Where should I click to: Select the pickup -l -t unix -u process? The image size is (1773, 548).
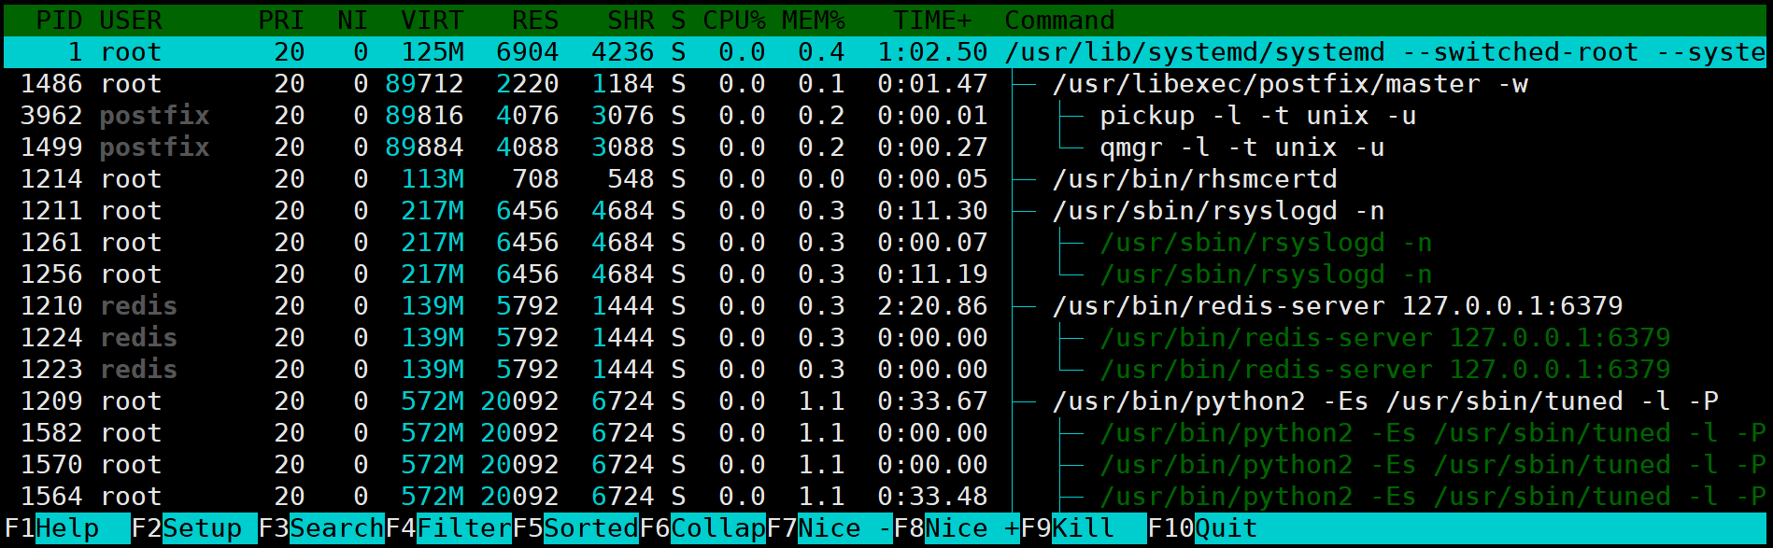pyautogui.click(x=885, y=116)
